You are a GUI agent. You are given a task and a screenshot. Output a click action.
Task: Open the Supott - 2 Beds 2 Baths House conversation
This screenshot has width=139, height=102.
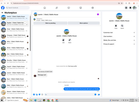(x=15, y=67)
